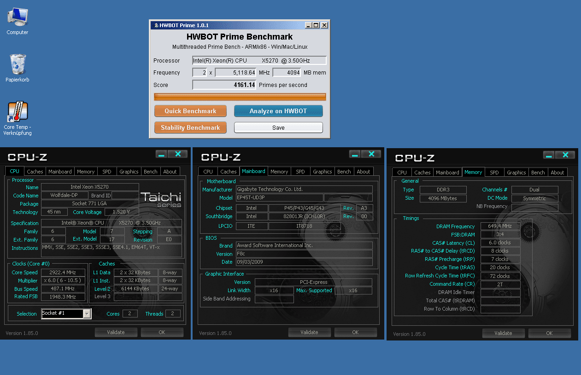Viewport: 581px width, 375px height.
Task: Click Validate in the CPU tab window
Action: (x=116, y=332)
